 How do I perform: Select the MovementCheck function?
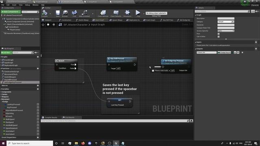point(11,74)
